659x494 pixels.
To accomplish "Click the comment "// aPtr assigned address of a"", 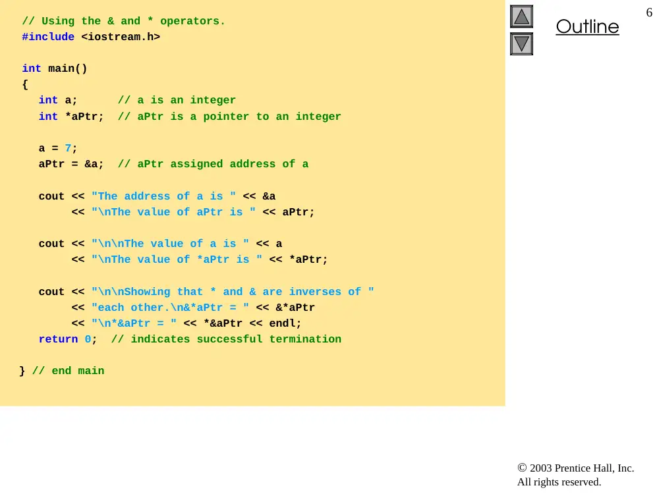I will tap(213, 164).
